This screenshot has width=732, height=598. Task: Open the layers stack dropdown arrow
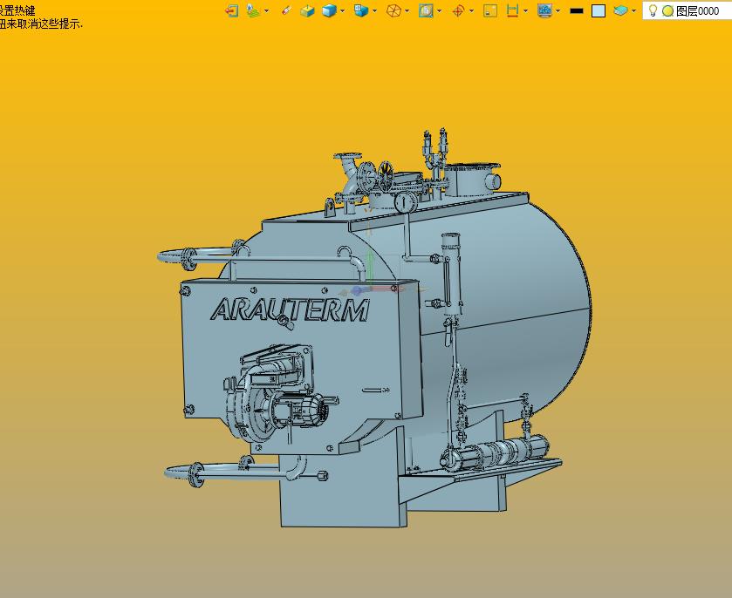point(634,10)
